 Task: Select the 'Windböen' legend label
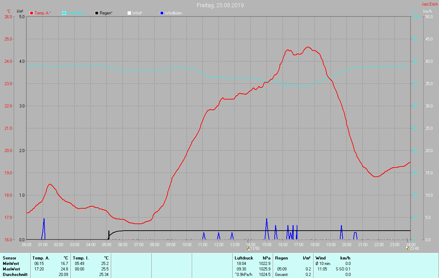click(x=173, y=13)
